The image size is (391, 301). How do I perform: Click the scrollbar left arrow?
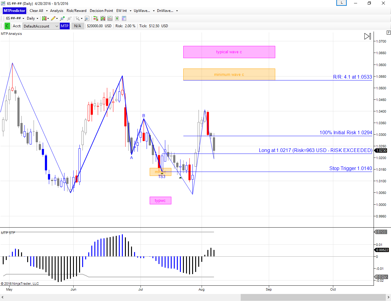3,297
